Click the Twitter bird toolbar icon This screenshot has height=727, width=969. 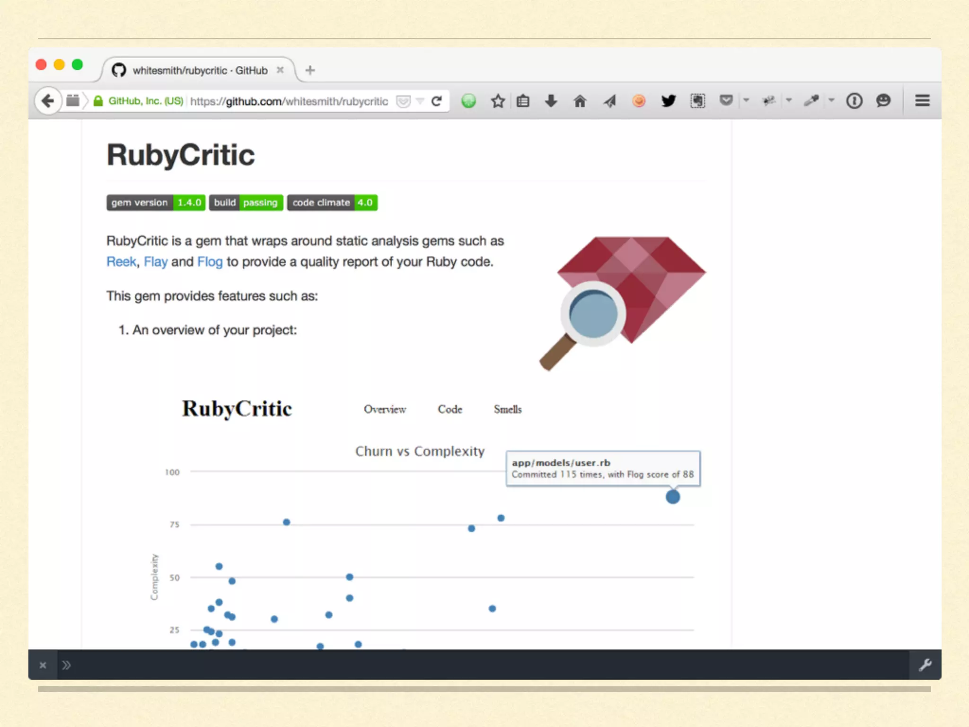coord(668,101)
